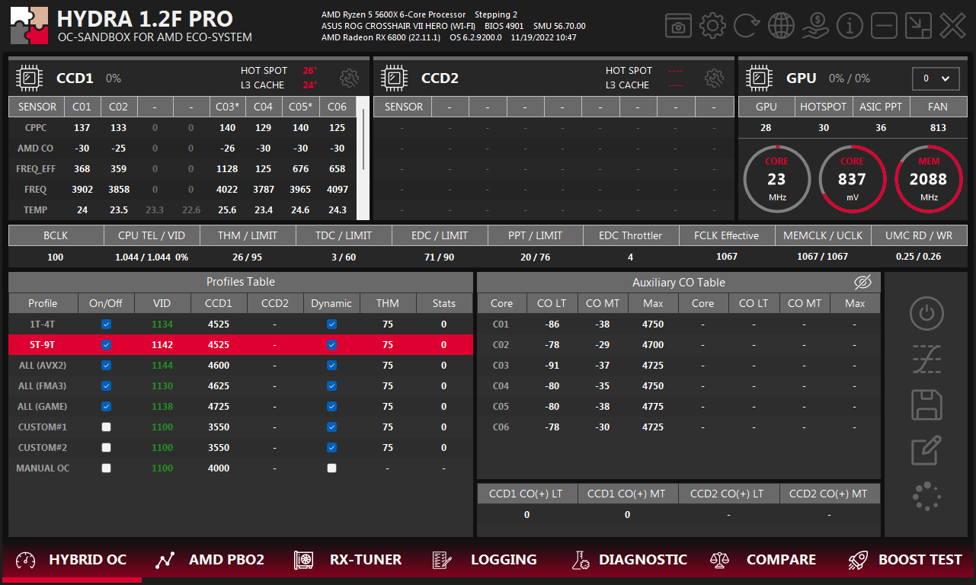Screen dimensions: 976x585
Task: Click the loading spinner icon in sidebar
Action: click(926, 496)
